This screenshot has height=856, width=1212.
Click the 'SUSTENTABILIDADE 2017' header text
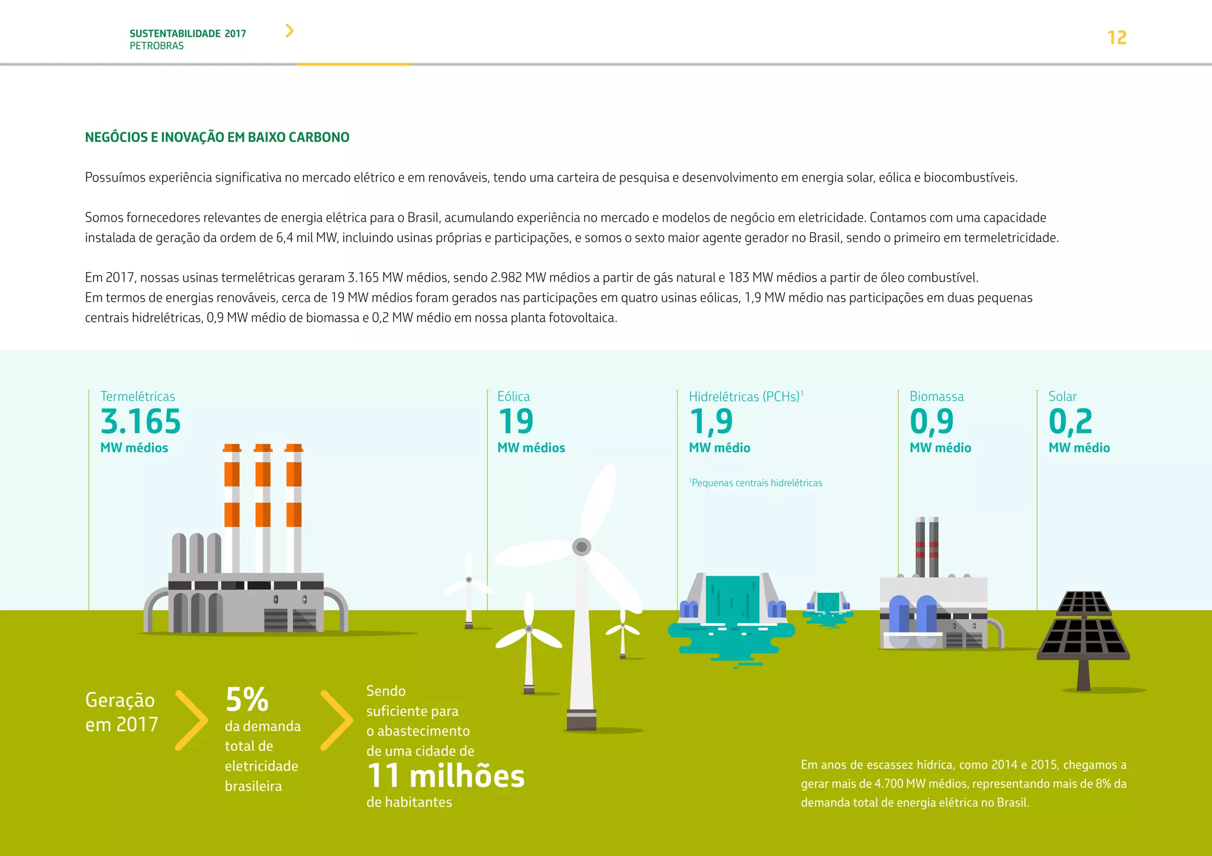tap(188, 34)
